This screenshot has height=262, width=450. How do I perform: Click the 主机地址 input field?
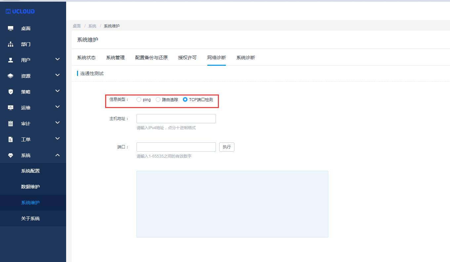(176, 119)
